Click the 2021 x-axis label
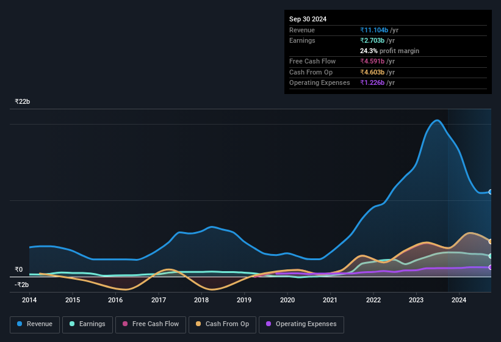The height and width of the screenshot is (342, 501). 330,300
